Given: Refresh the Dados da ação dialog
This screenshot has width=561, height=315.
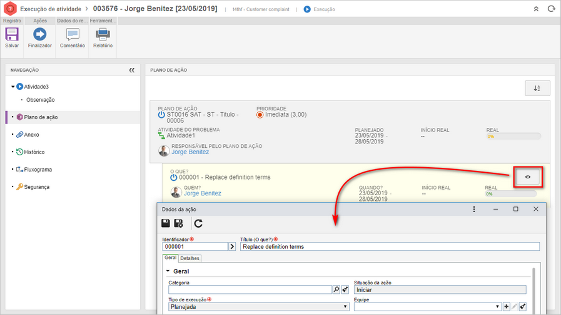Looking at the screenshot, I should coord(198,223).
